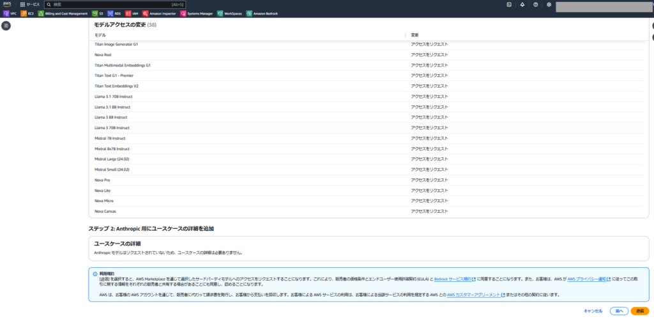Select the Llama 3.1 8B Instruct row
Viewport: 654px width, 319px height.
(369, 107)
